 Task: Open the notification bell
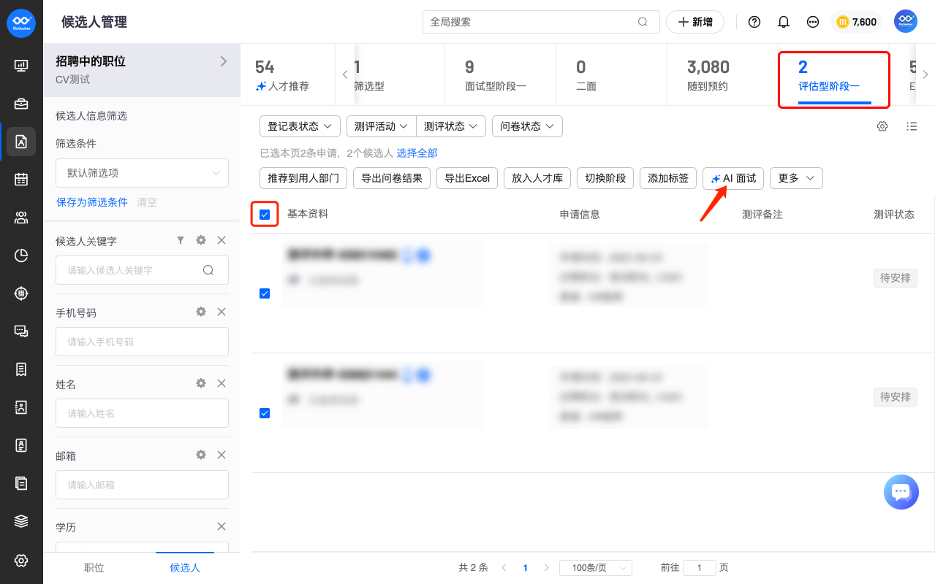[x=784, y=22]
